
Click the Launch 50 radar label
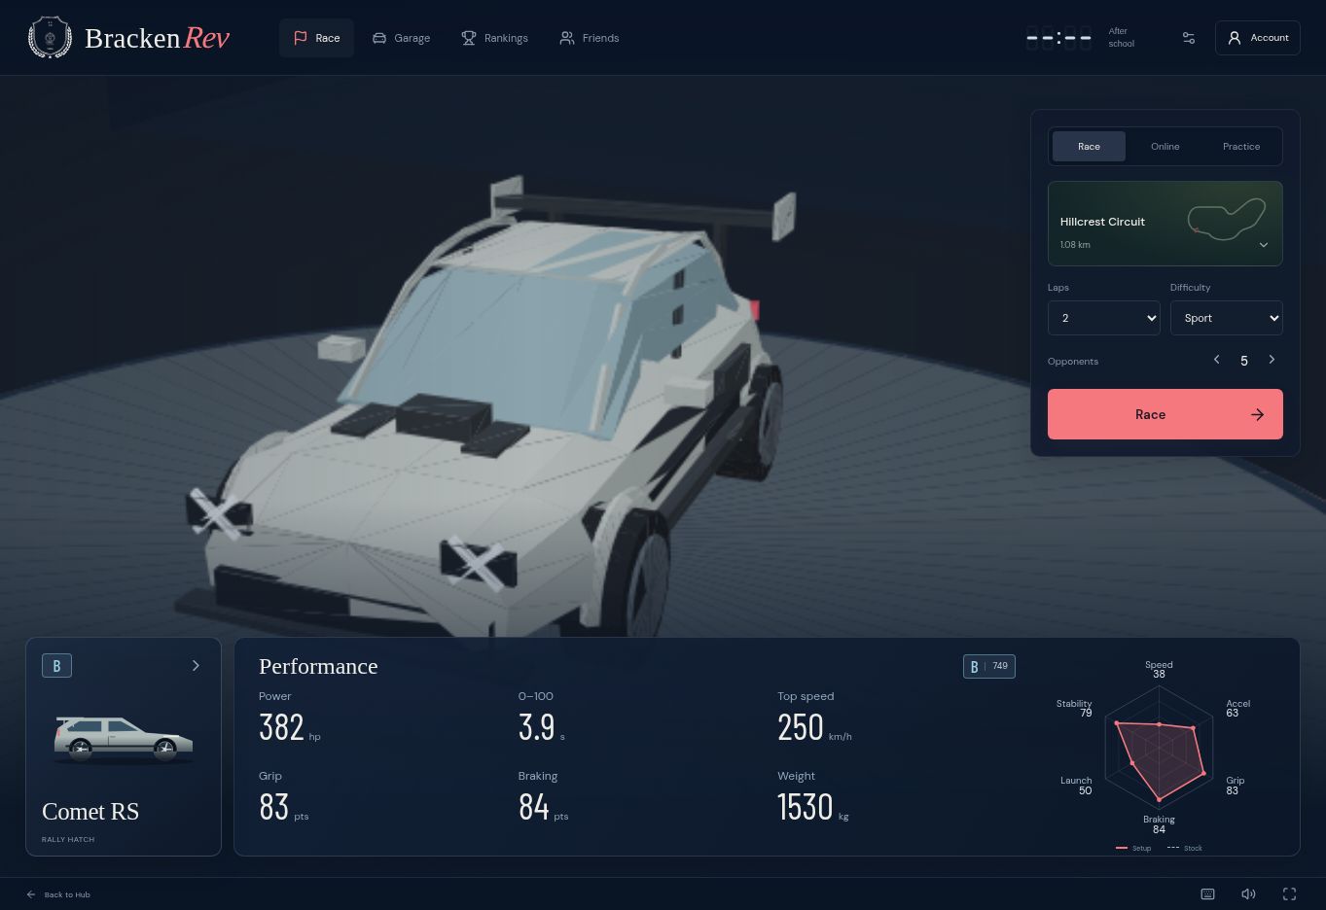point(1076,786)
